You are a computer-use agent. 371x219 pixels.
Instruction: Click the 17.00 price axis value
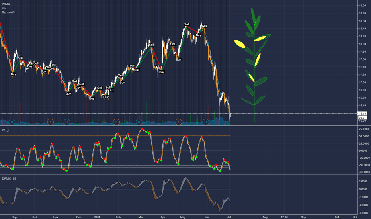pyautogui.click(x=363, y=82)
